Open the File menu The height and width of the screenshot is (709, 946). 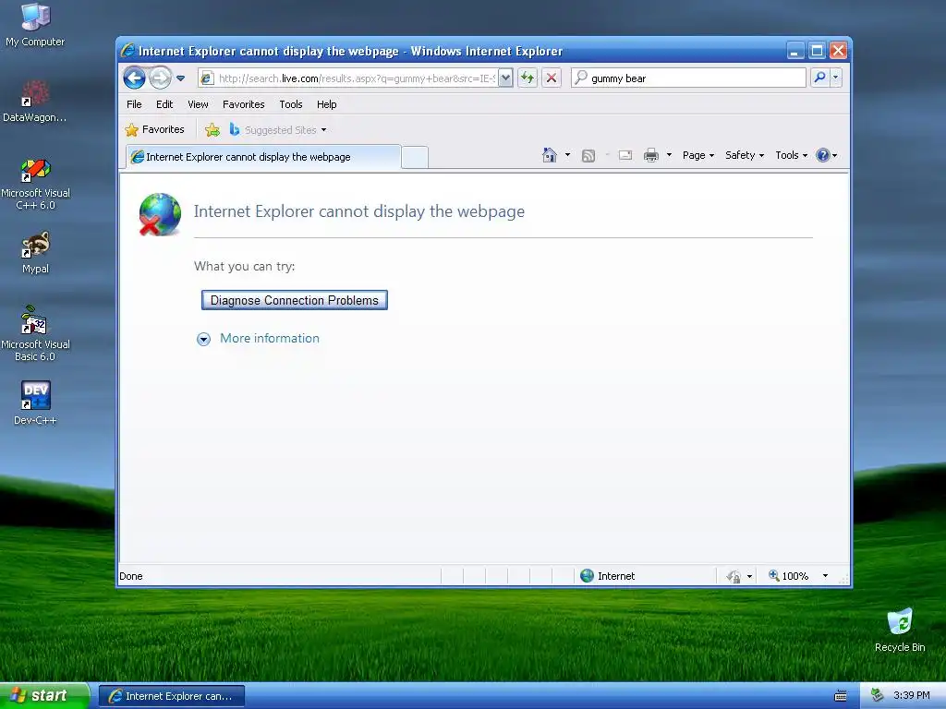pyautogui.click(x=134, y=104)
